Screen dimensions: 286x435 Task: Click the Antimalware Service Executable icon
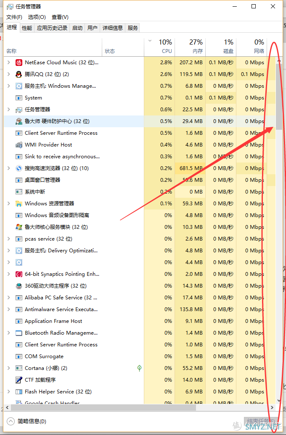coord(19,309)
